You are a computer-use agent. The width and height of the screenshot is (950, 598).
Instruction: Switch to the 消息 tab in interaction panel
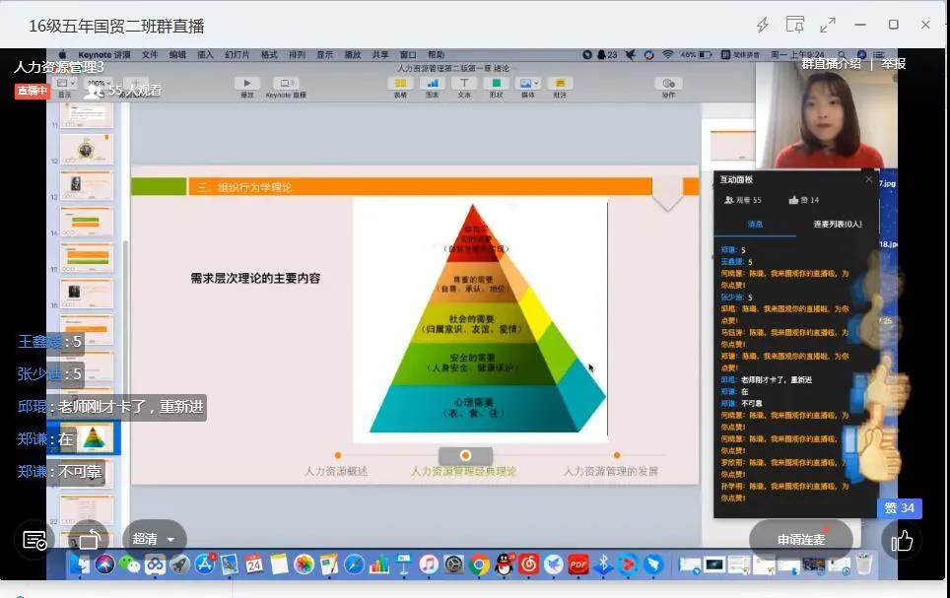(x=755, y=225)
